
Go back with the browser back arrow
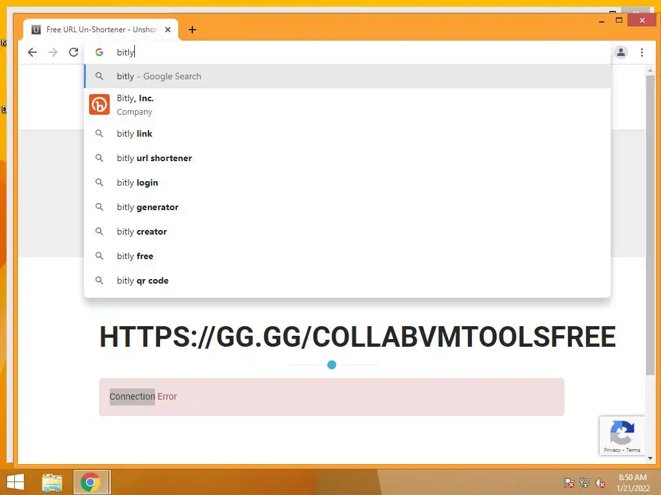tap(32, 52)
